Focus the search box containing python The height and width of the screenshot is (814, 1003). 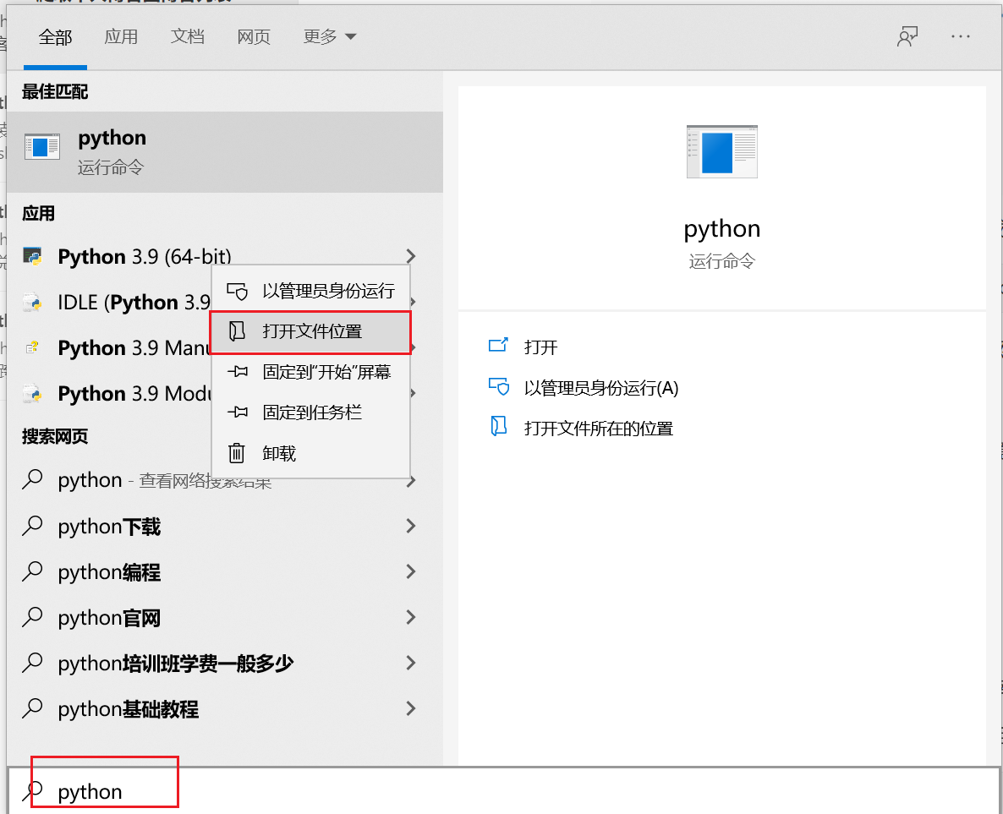click(503, 792)
